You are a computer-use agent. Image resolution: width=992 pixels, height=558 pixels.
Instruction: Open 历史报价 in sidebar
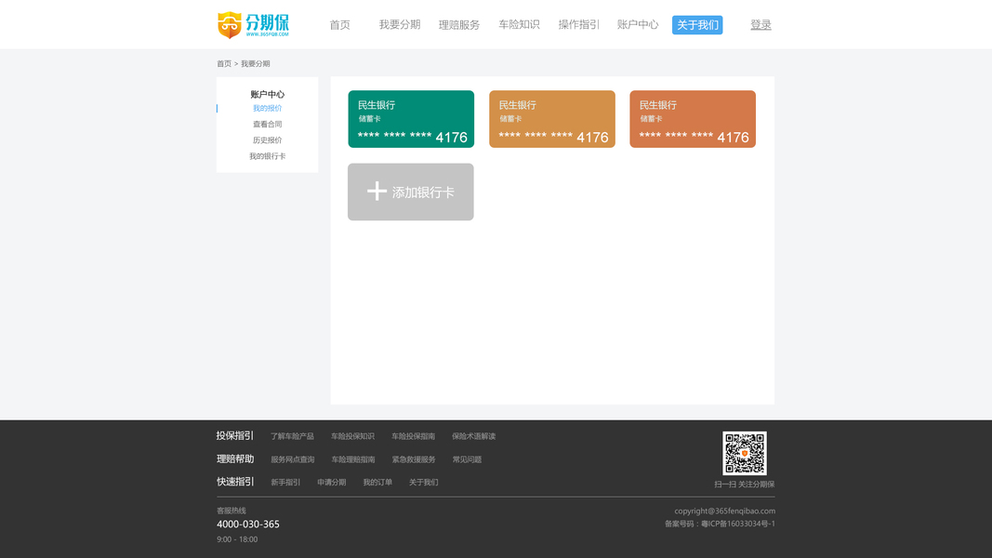(267, 139)
